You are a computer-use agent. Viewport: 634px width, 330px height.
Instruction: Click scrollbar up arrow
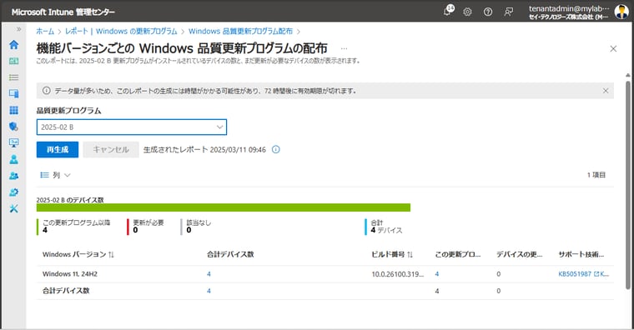[627, 76]
